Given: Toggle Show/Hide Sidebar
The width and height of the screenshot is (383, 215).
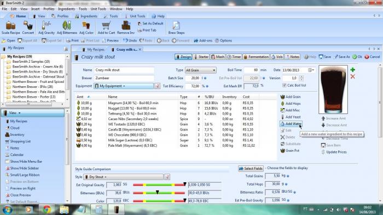Looking at the screenshot, I should (x=22, y=168).
